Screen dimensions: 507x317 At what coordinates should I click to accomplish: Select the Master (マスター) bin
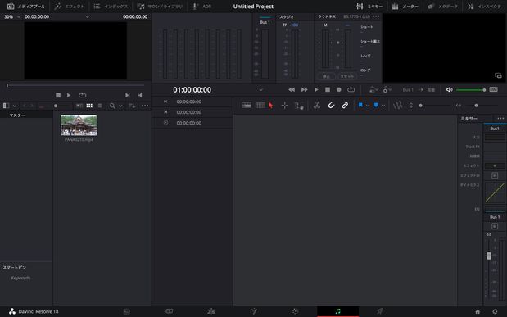point(26,115)
